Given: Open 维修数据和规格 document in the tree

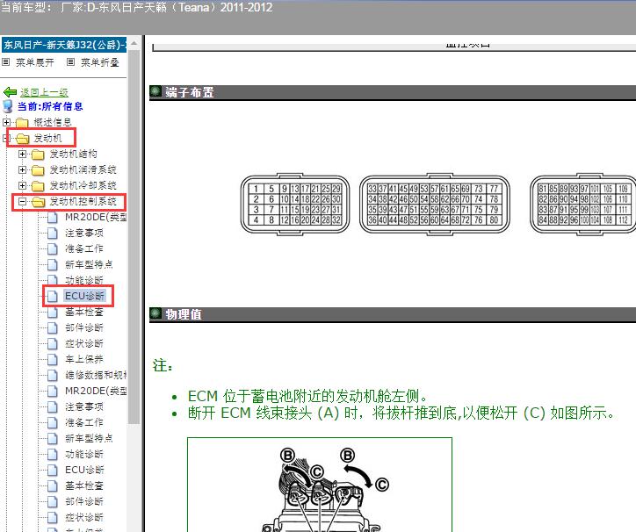Looking at the screenshot, I should [96, 375].
